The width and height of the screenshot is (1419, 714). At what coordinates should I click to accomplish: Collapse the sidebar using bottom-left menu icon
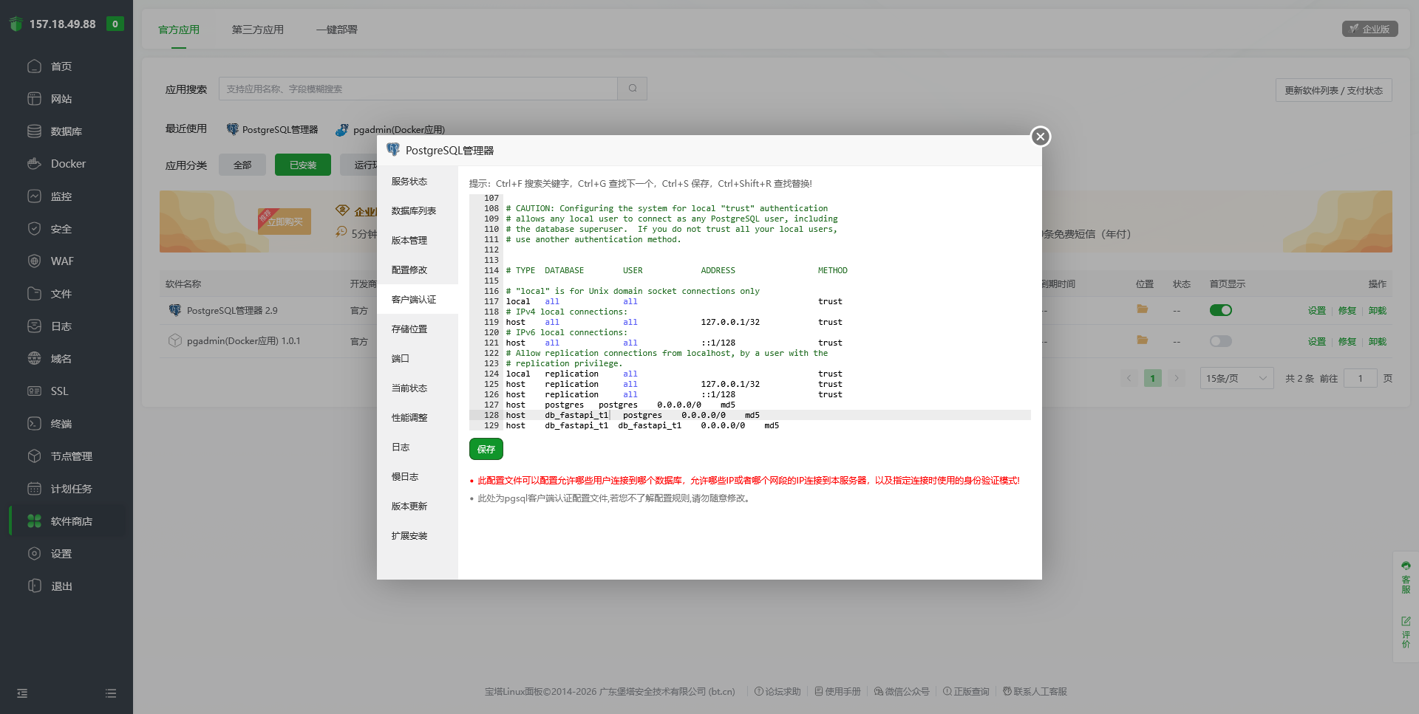(x=22, y=693)
